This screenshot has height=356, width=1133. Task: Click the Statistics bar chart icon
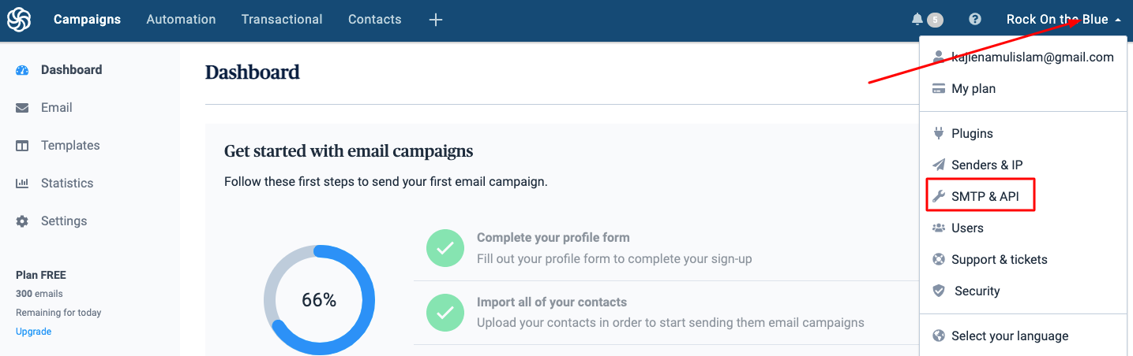click(23, 184)
